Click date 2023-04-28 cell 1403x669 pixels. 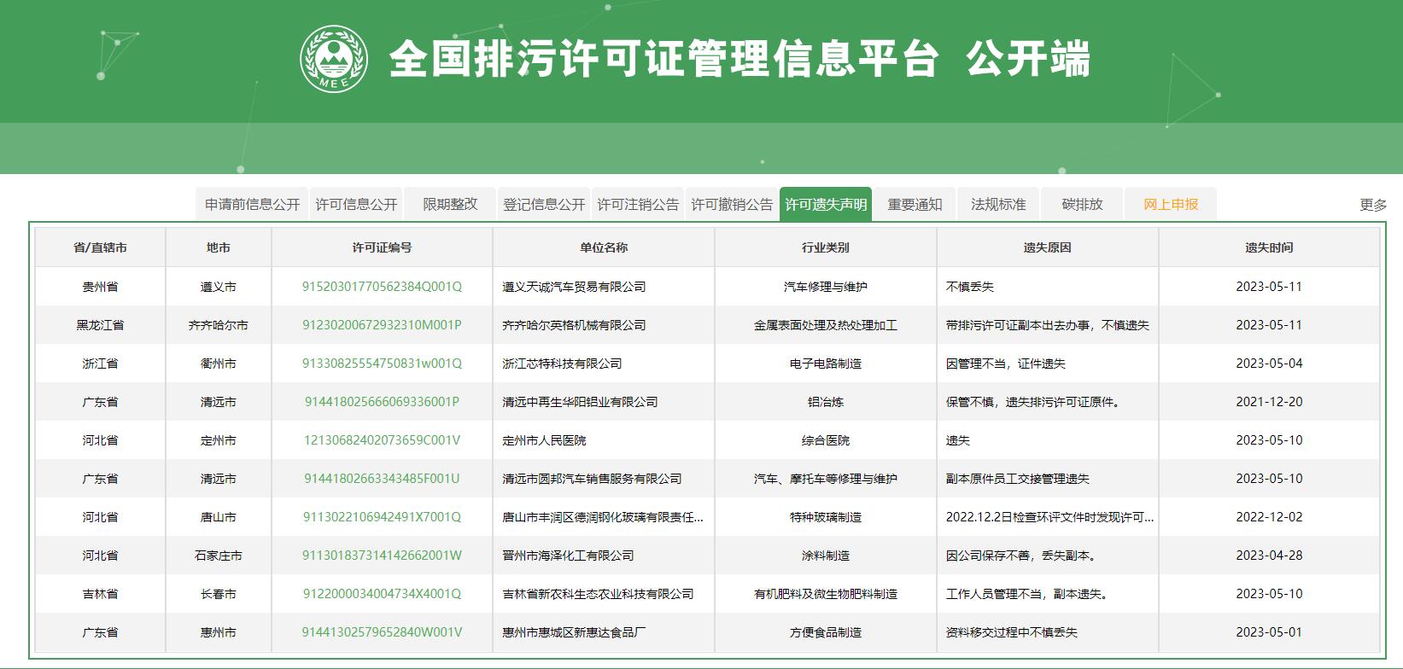point(1269,556)
